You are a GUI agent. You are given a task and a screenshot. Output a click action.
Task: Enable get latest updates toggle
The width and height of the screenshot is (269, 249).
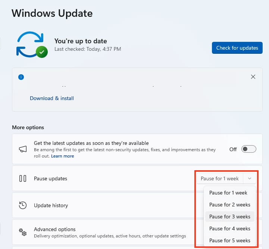(x=249, y=149)
